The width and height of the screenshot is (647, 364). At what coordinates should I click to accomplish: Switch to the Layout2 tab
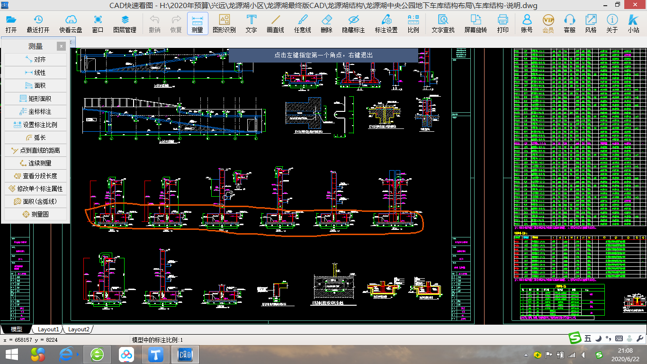[x=78, y=329]
